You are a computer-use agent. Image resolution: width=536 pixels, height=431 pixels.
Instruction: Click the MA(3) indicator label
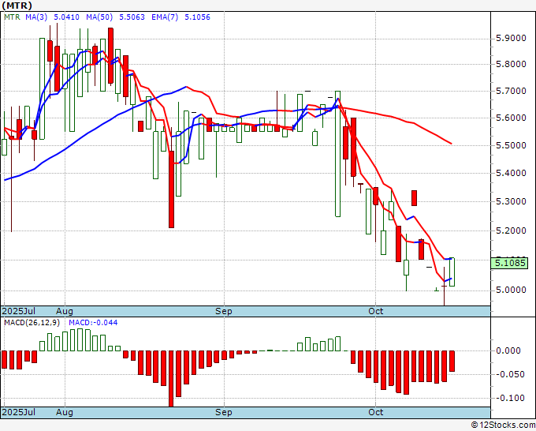tap(36, 17)
